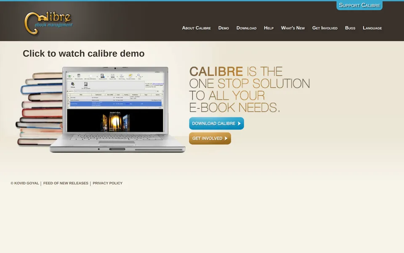Open the About Calibre menu item
This screenshot has width=404, height=253.
click(197, 28)
